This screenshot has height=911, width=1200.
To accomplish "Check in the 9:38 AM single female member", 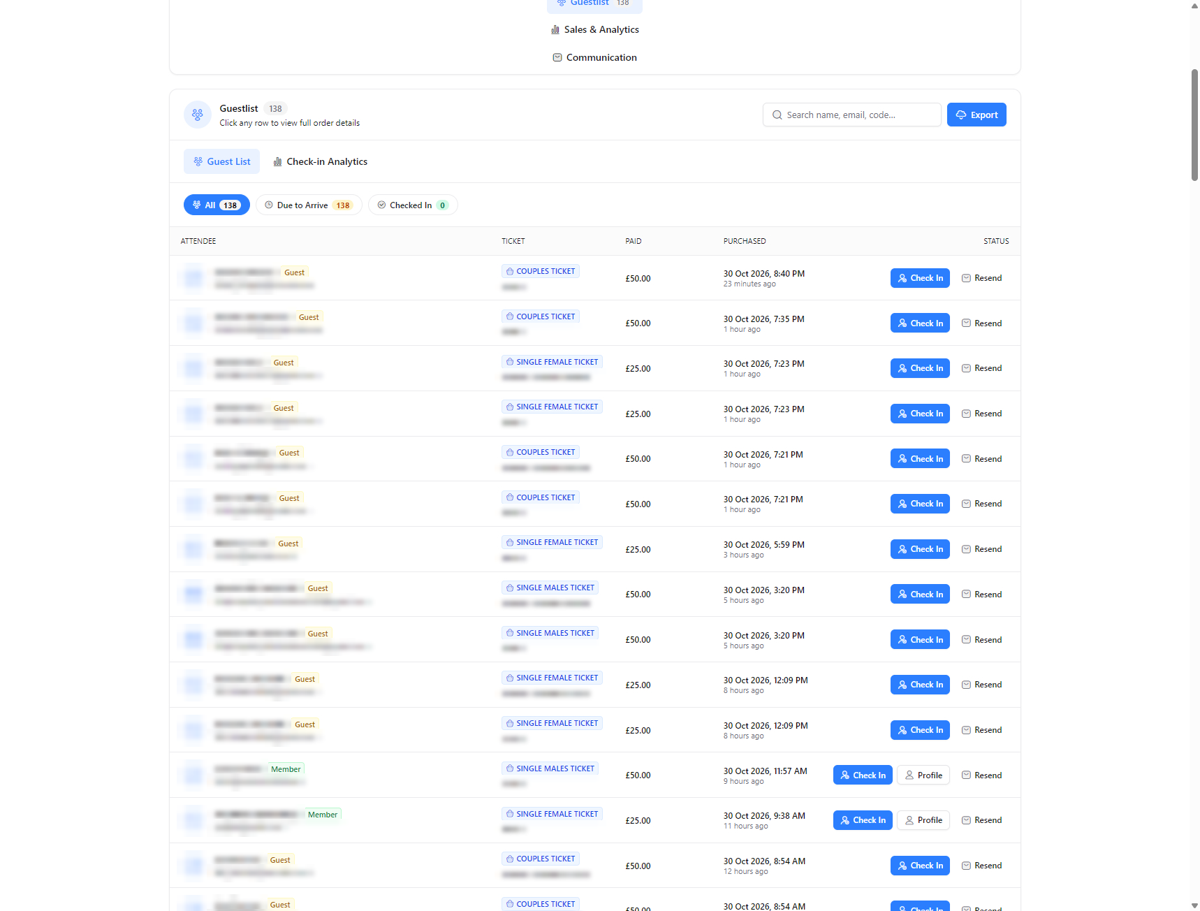I will pyautogui.click(x=863, y=820).
